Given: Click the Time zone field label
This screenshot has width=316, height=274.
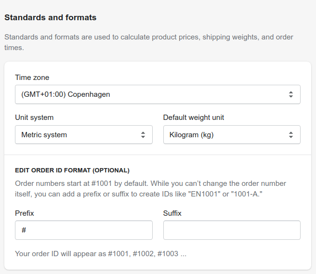Looking at the screenshot, I should point(32,78).
